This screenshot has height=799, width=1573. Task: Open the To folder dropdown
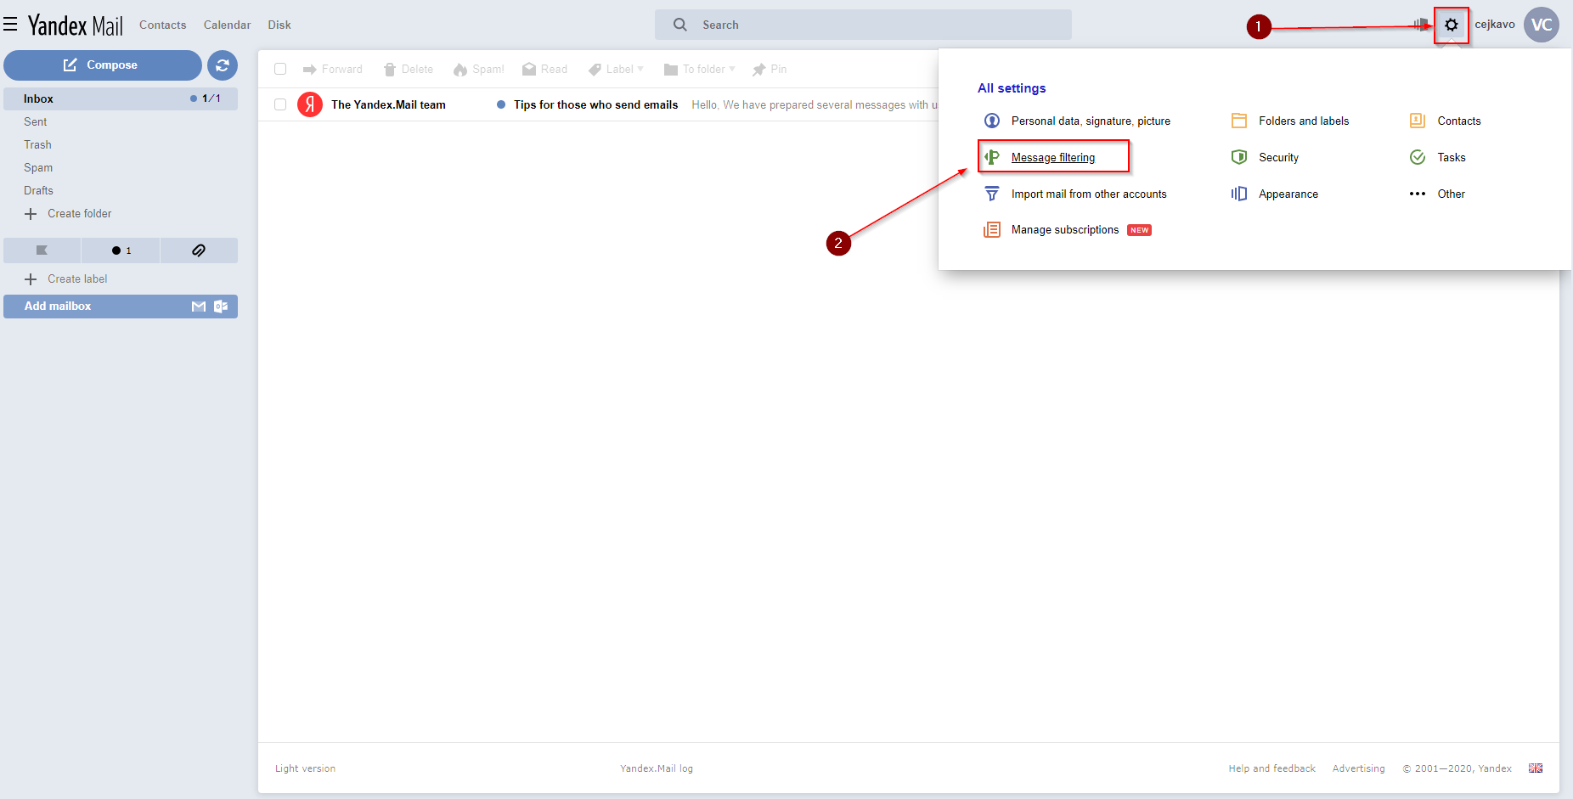click(700, 69)
